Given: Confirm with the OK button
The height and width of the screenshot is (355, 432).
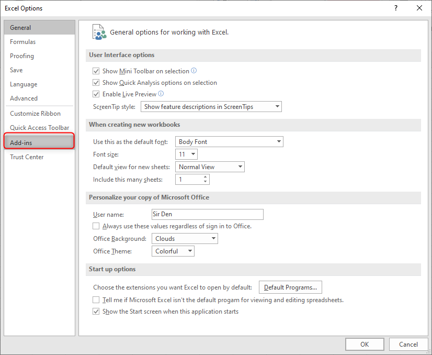Looking at the screenshot, I should (365, 344).
